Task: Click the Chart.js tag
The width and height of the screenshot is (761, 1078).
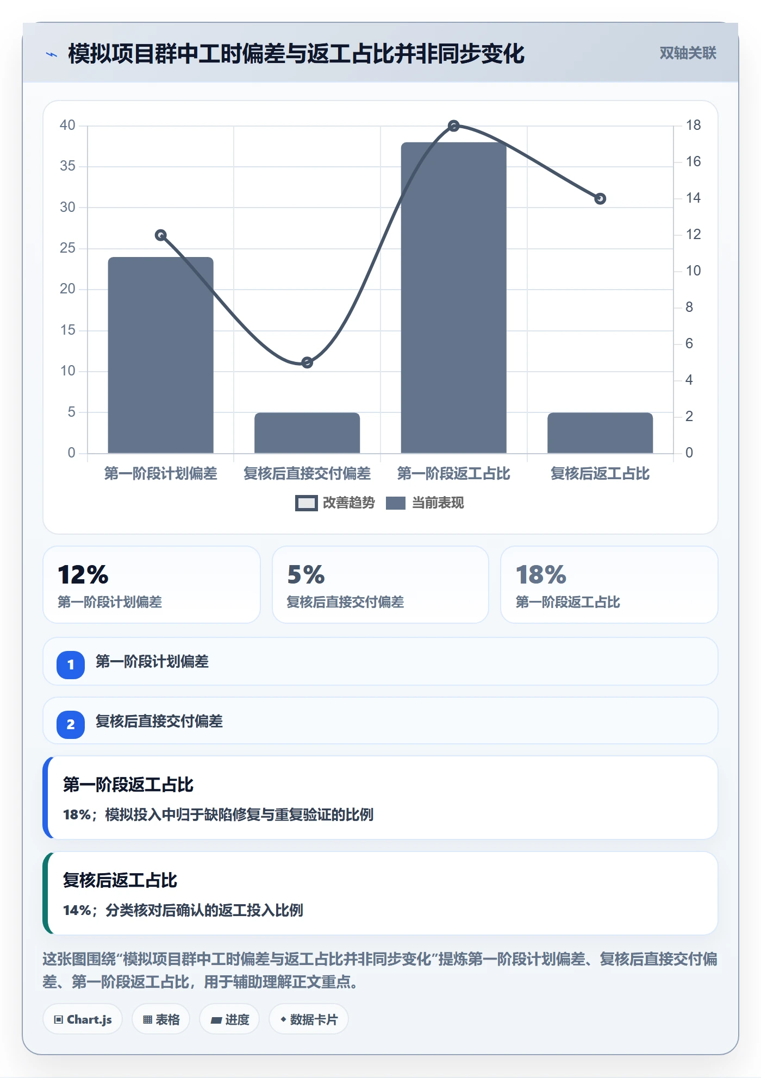Action: (83, 1019)
